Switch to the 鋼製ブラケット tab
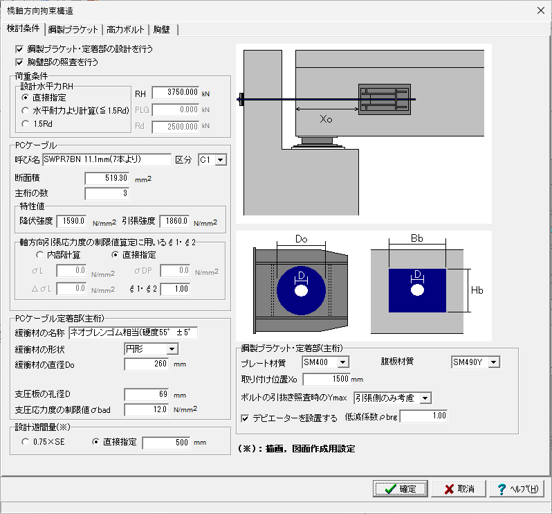 click(x=73, y=29)
